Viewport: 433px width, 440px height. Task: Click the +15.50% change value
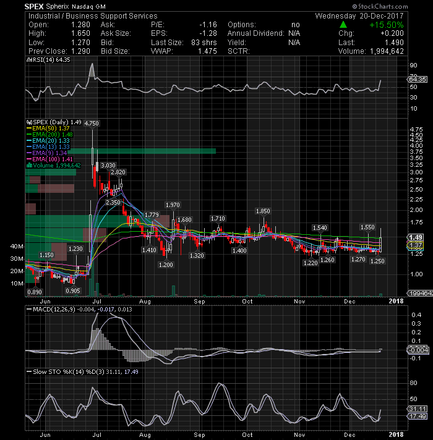[387, 25]
